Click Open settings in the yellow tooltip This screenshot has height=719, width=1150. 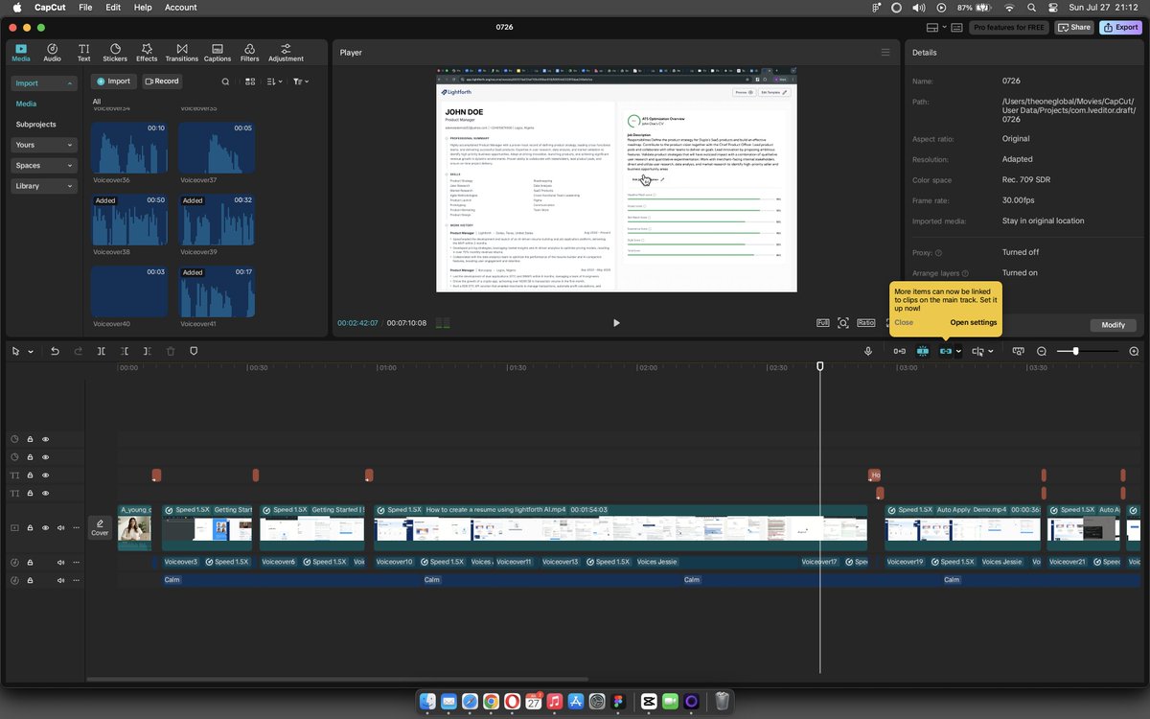[x=974, y=322]
